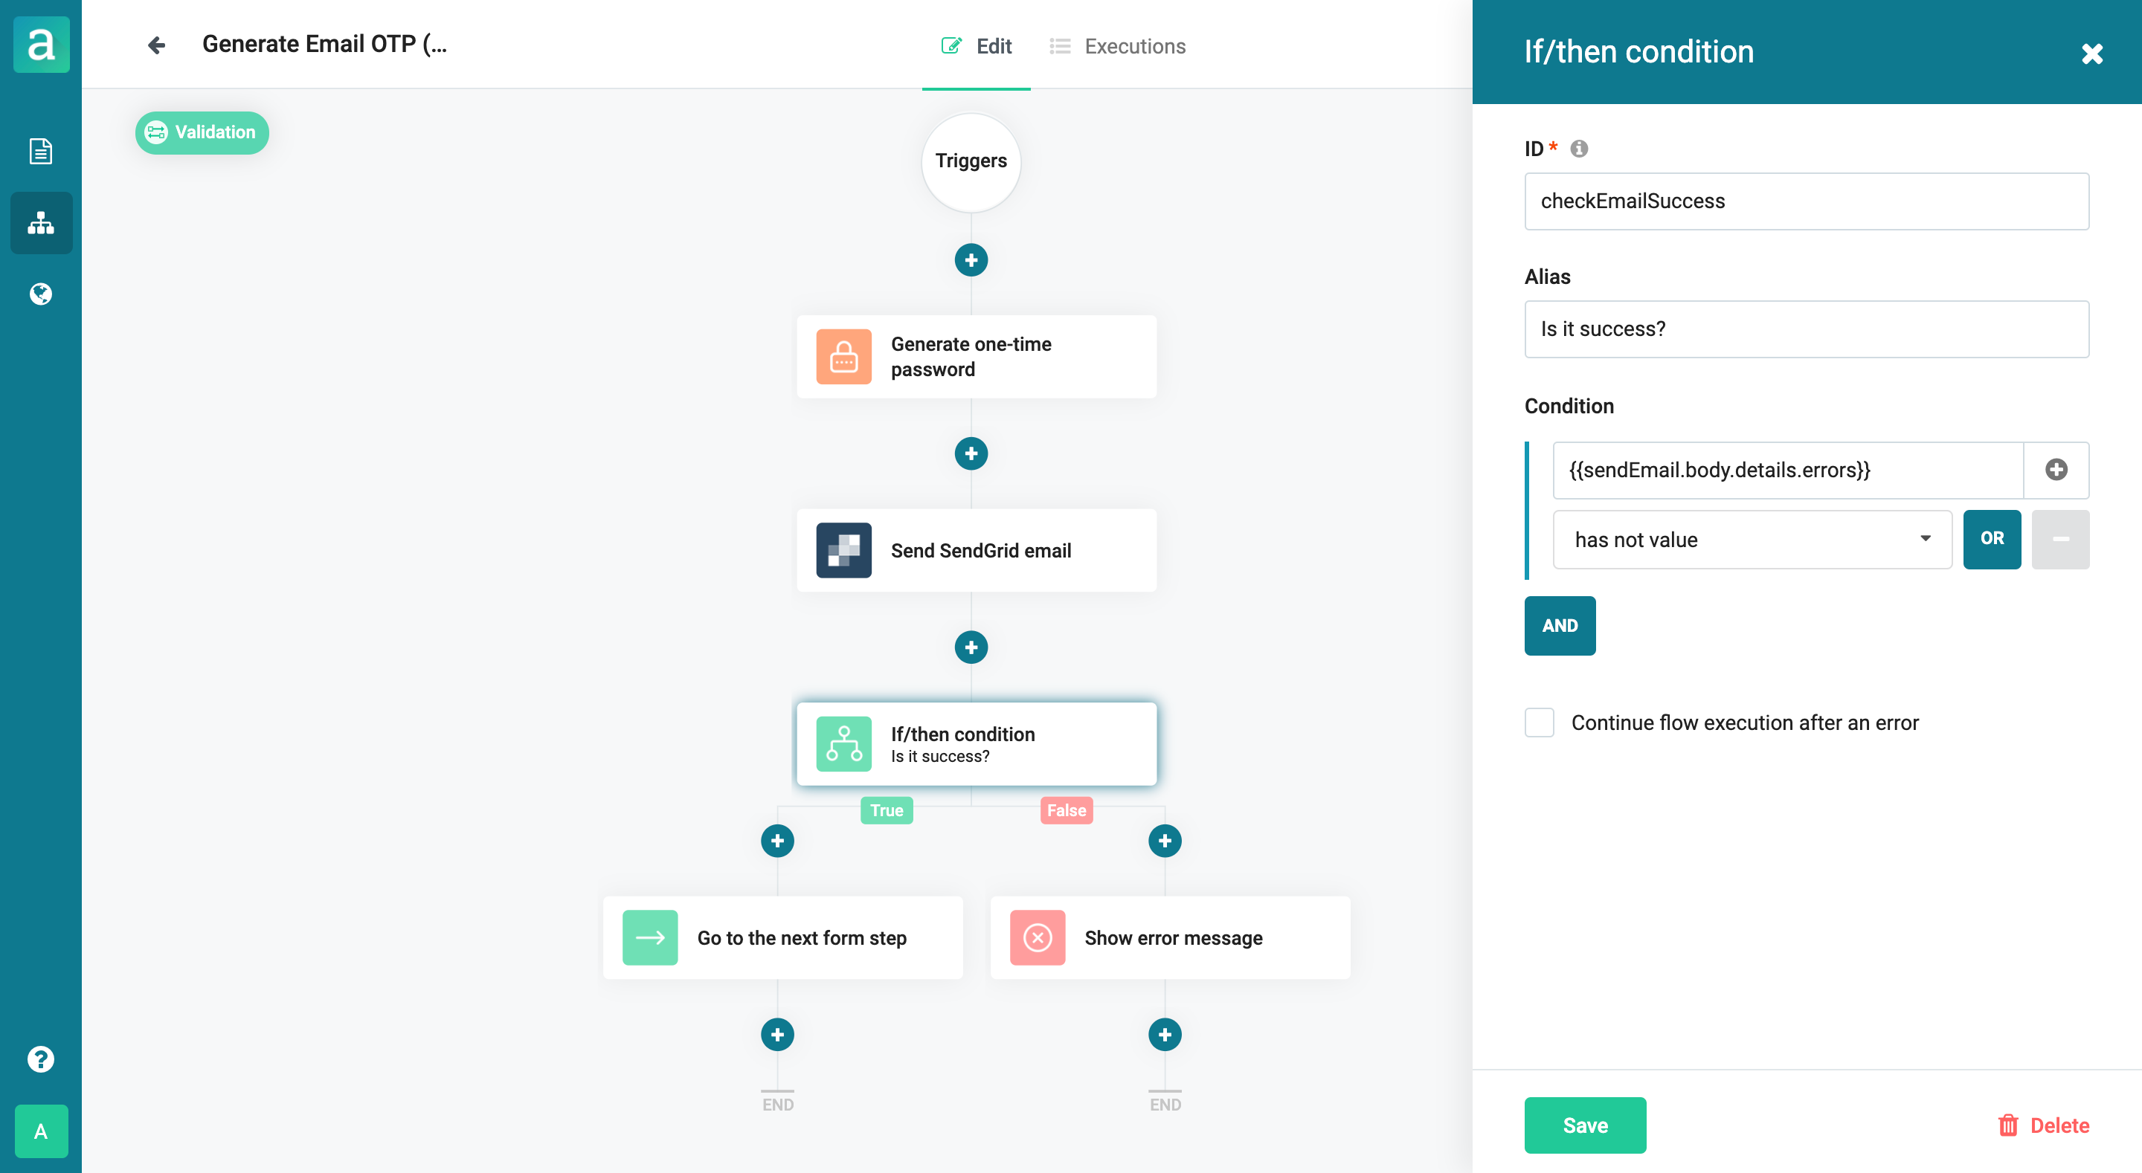Go back with the arrow icon
This screenshot has width=2142, height=1173.
(156, 45)
